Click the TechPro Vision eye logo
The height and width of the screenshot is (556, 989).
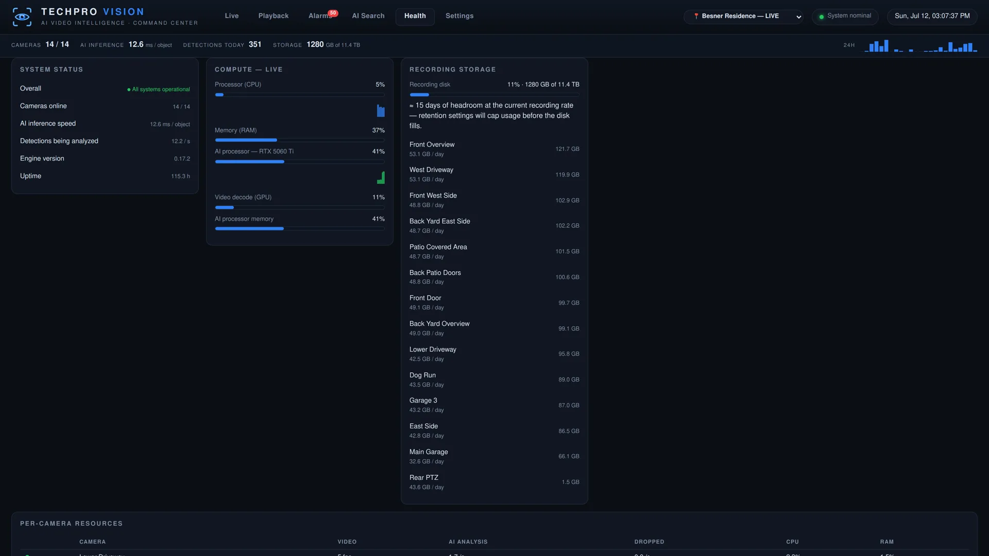click(x=22, y=16)
